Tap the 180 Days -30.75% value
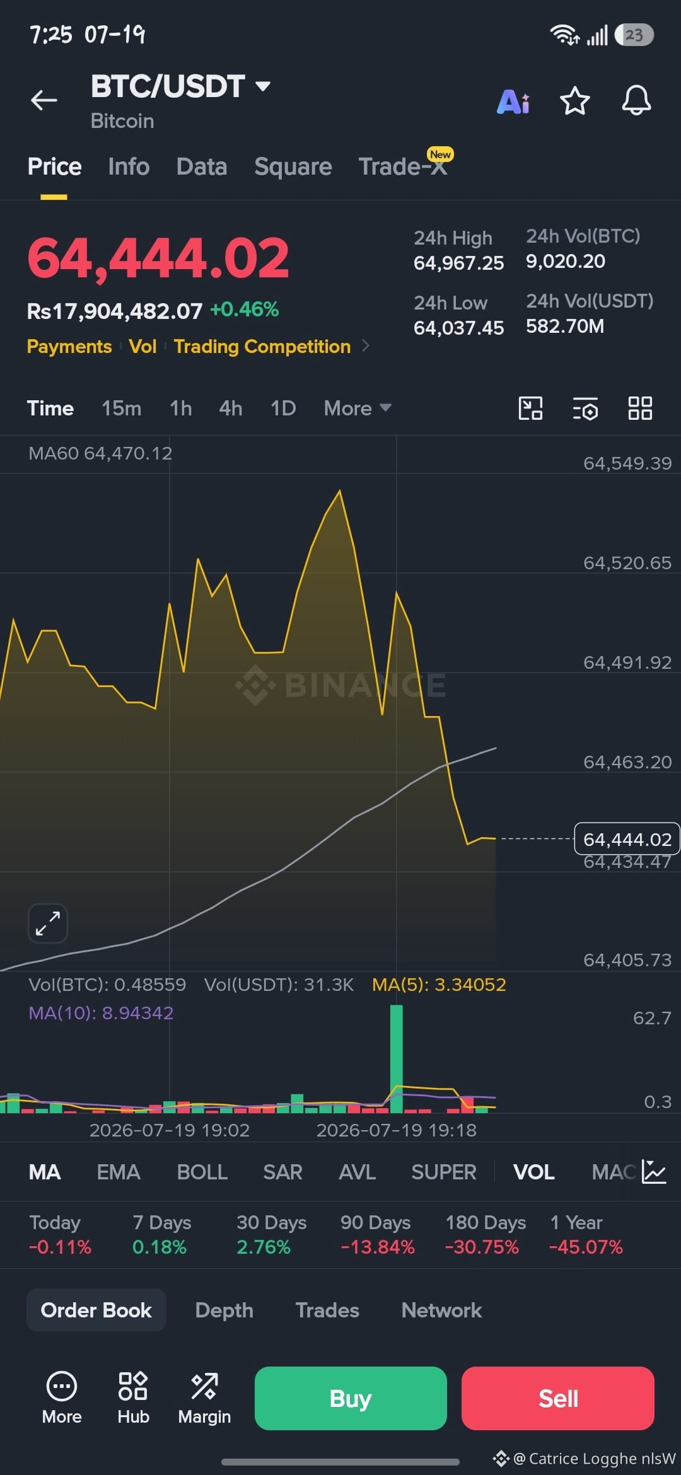This screenshot has height=1475, width=681. point(482,1247)
